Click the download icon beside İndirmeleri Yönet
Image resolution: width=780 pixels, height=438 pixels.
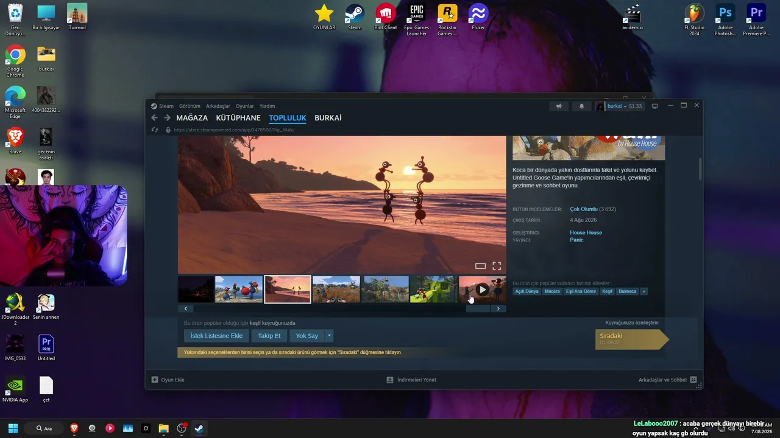pos(390,380)
